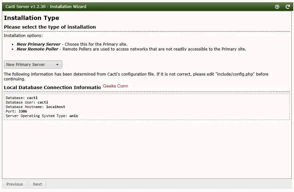Click the red Geeks Conn watermark text
The width and height of the screenshot is (294, 192).
point(115,86)
